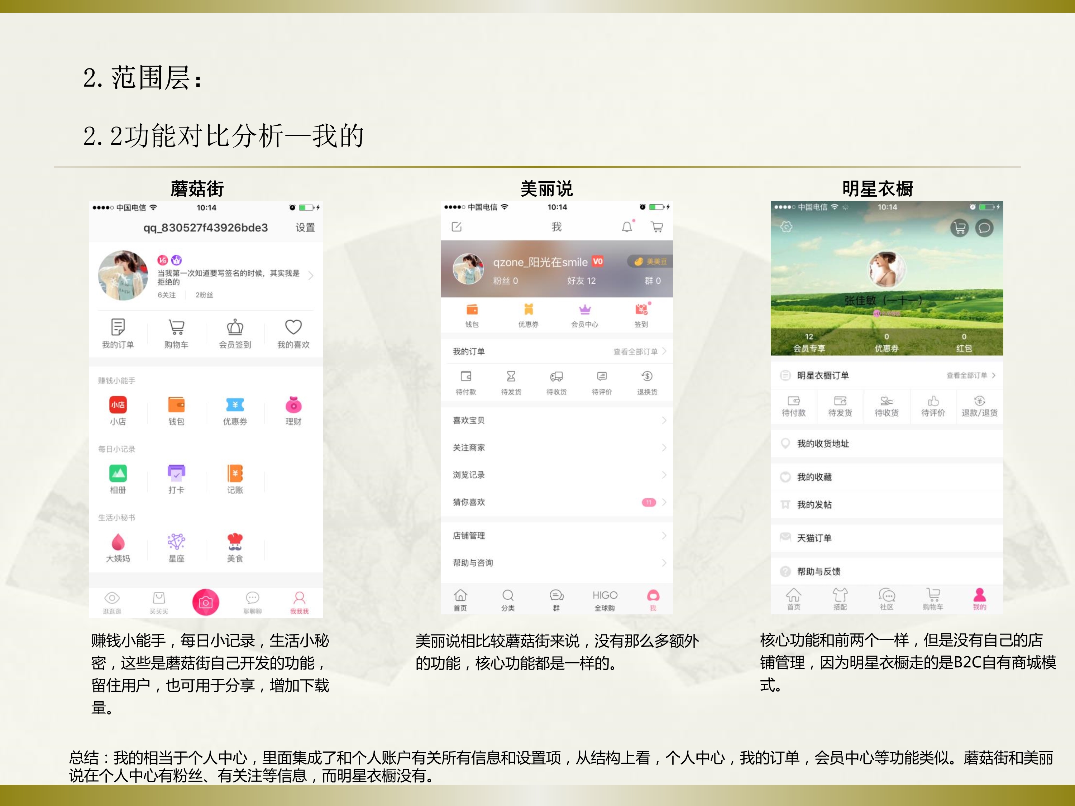The height and width of the screenshot is (806, 1075).
Task: Open the 会员中心 crown icon
Action: point(585,310)
